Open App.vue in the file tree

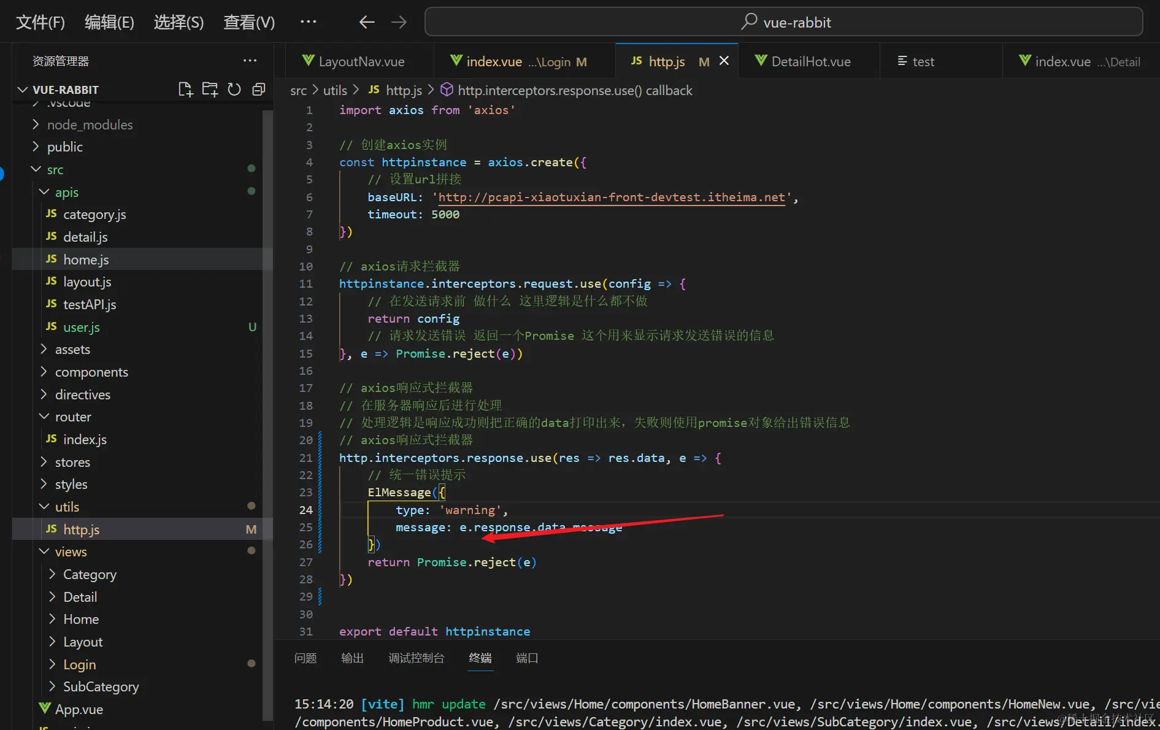coord(79,709)
